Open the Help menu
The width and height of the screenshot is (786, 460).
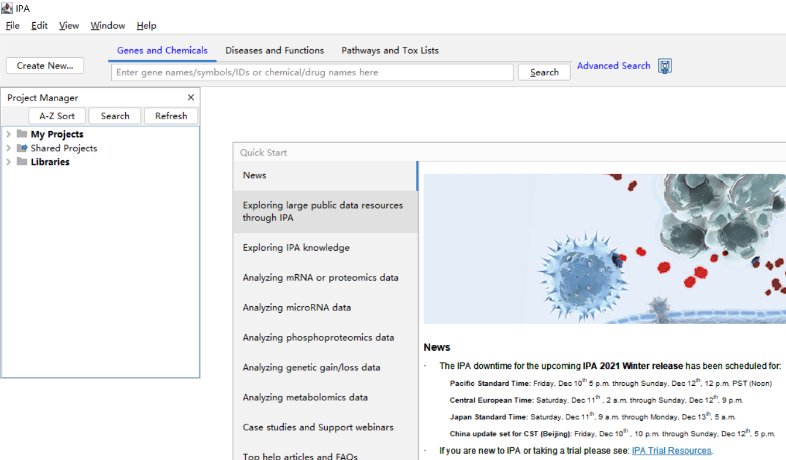coord(146,25)
